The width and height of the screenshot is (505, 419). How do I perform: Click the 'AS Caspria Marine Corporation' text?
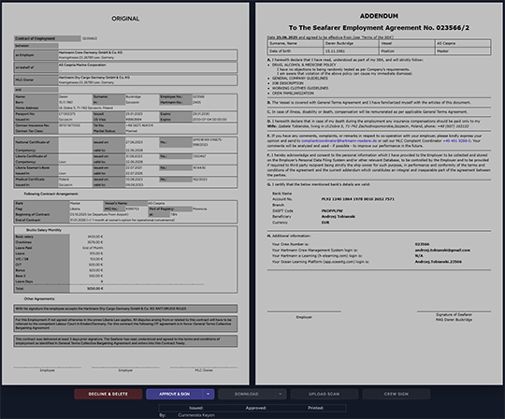point(82,65)
